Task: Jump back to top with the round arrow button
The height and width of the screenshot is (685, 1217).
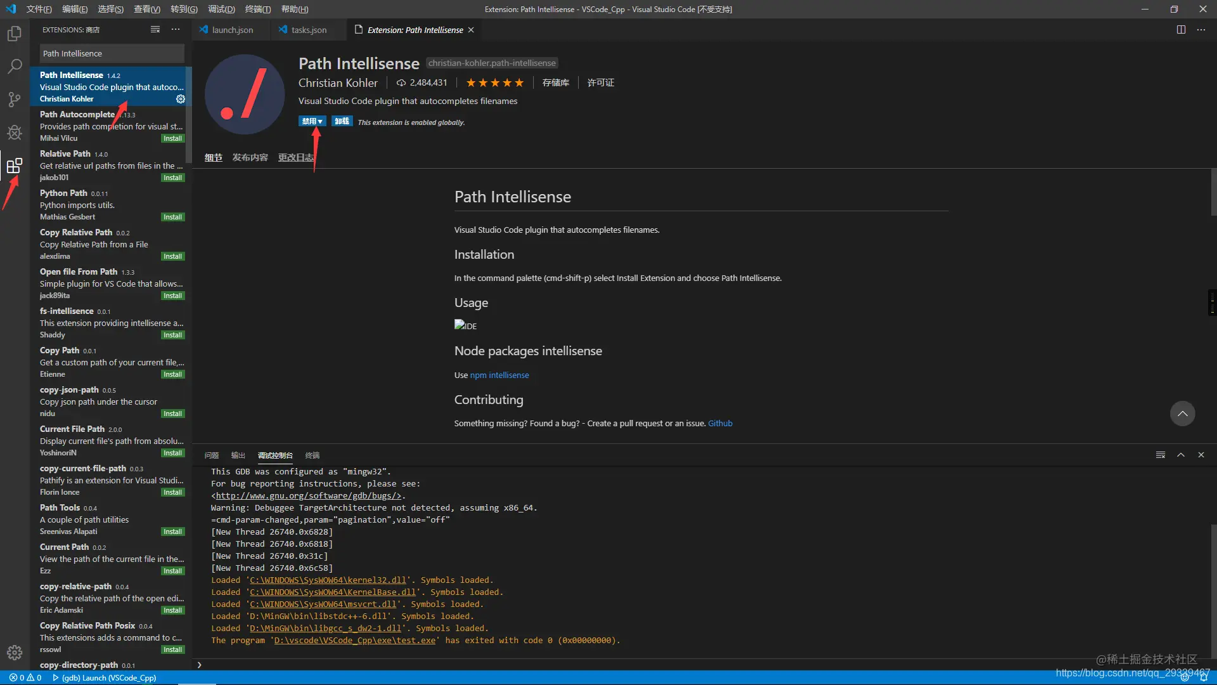Action: click(x=1182, y=414)
